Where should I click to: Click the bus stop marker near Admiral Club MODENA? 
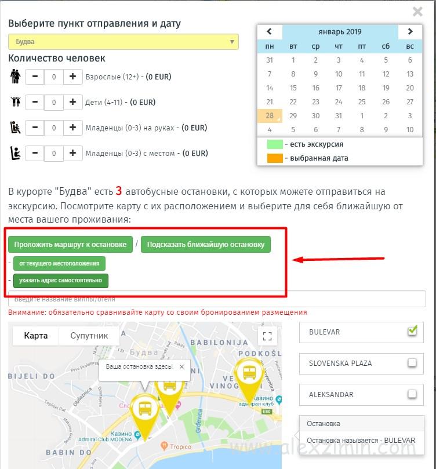[145, 416]
